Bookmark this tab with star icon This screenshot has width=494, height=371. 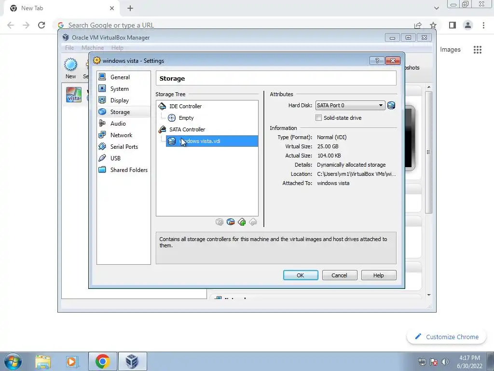433,25
